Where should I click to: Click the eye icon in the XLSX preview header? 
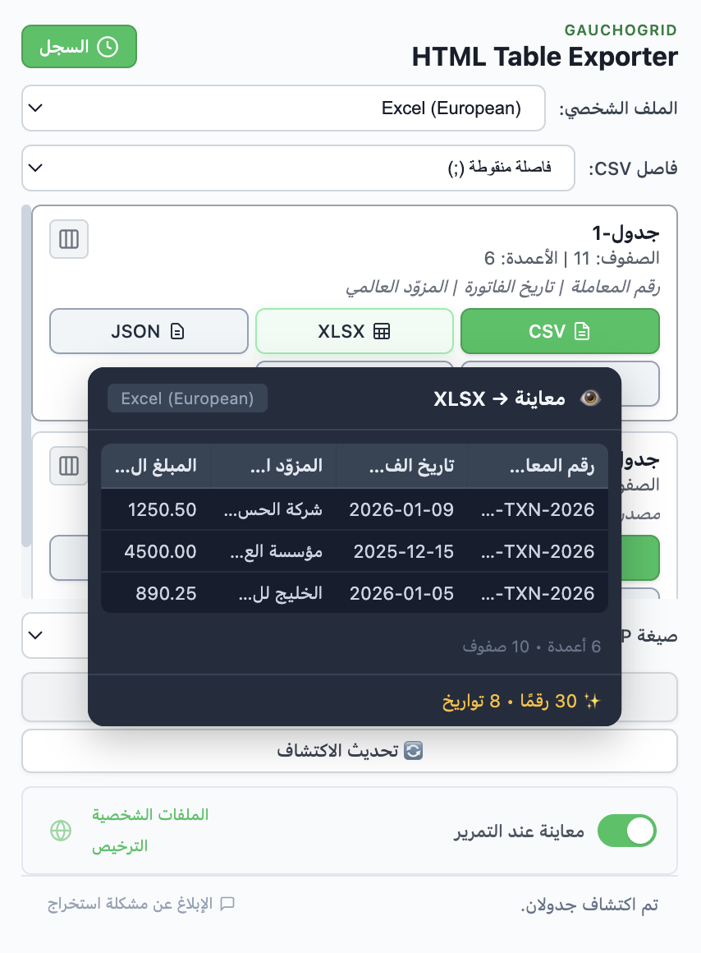coord(589,398)
